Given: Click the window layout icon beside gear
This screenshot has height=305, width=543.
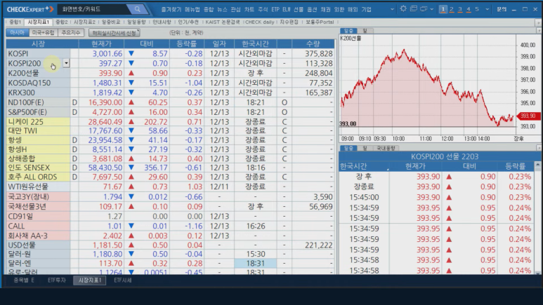Looking at the screenshot, I should [414, 9].
